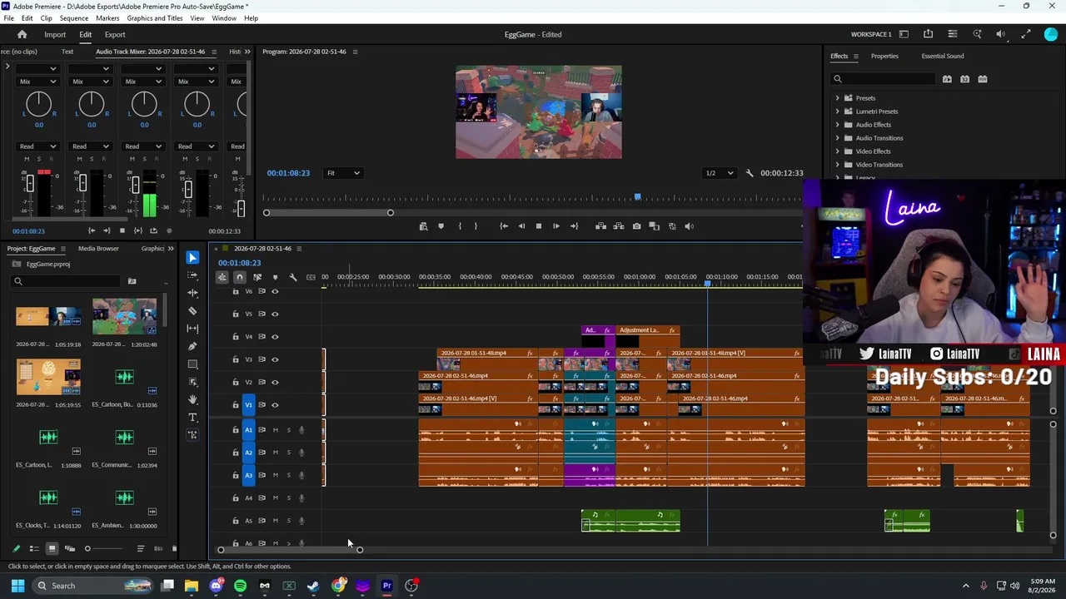Click the timeline horizontal zoom scrollbar
Viewport: 1066px width, 599px height.
[290, 550]
